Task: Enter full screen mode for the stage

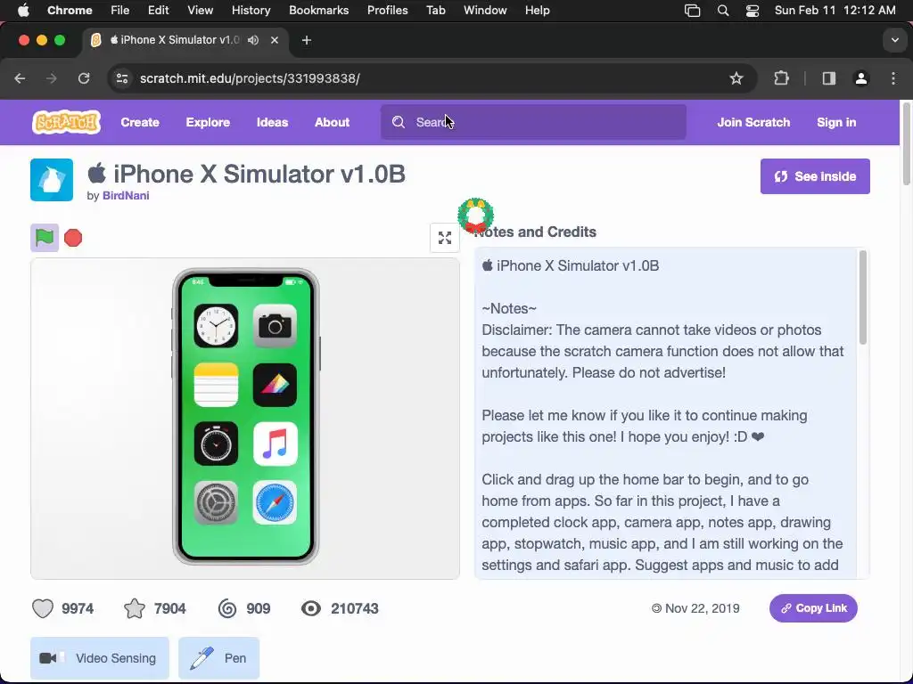Action: point(445,237)
